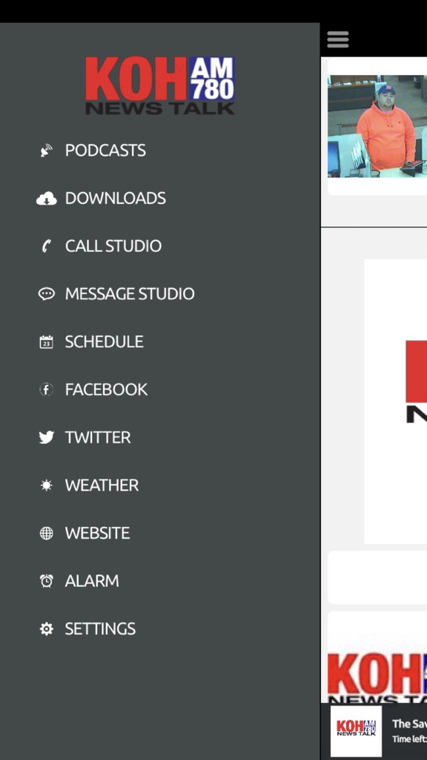Click the Facebook logo icon
This screenshot has height=760, width=427.
pyautogui.click(x=47, y=390)
